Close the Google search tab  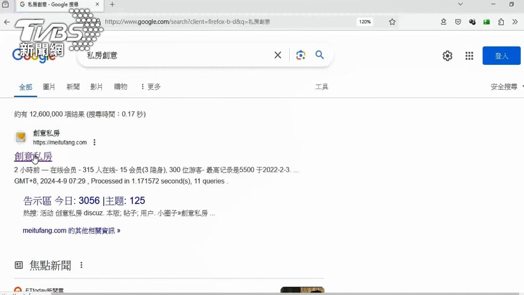(x=97, y=4)
